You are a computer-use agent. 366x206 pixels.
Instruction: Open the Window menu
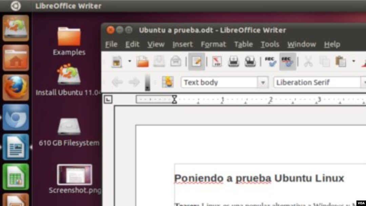302,44
